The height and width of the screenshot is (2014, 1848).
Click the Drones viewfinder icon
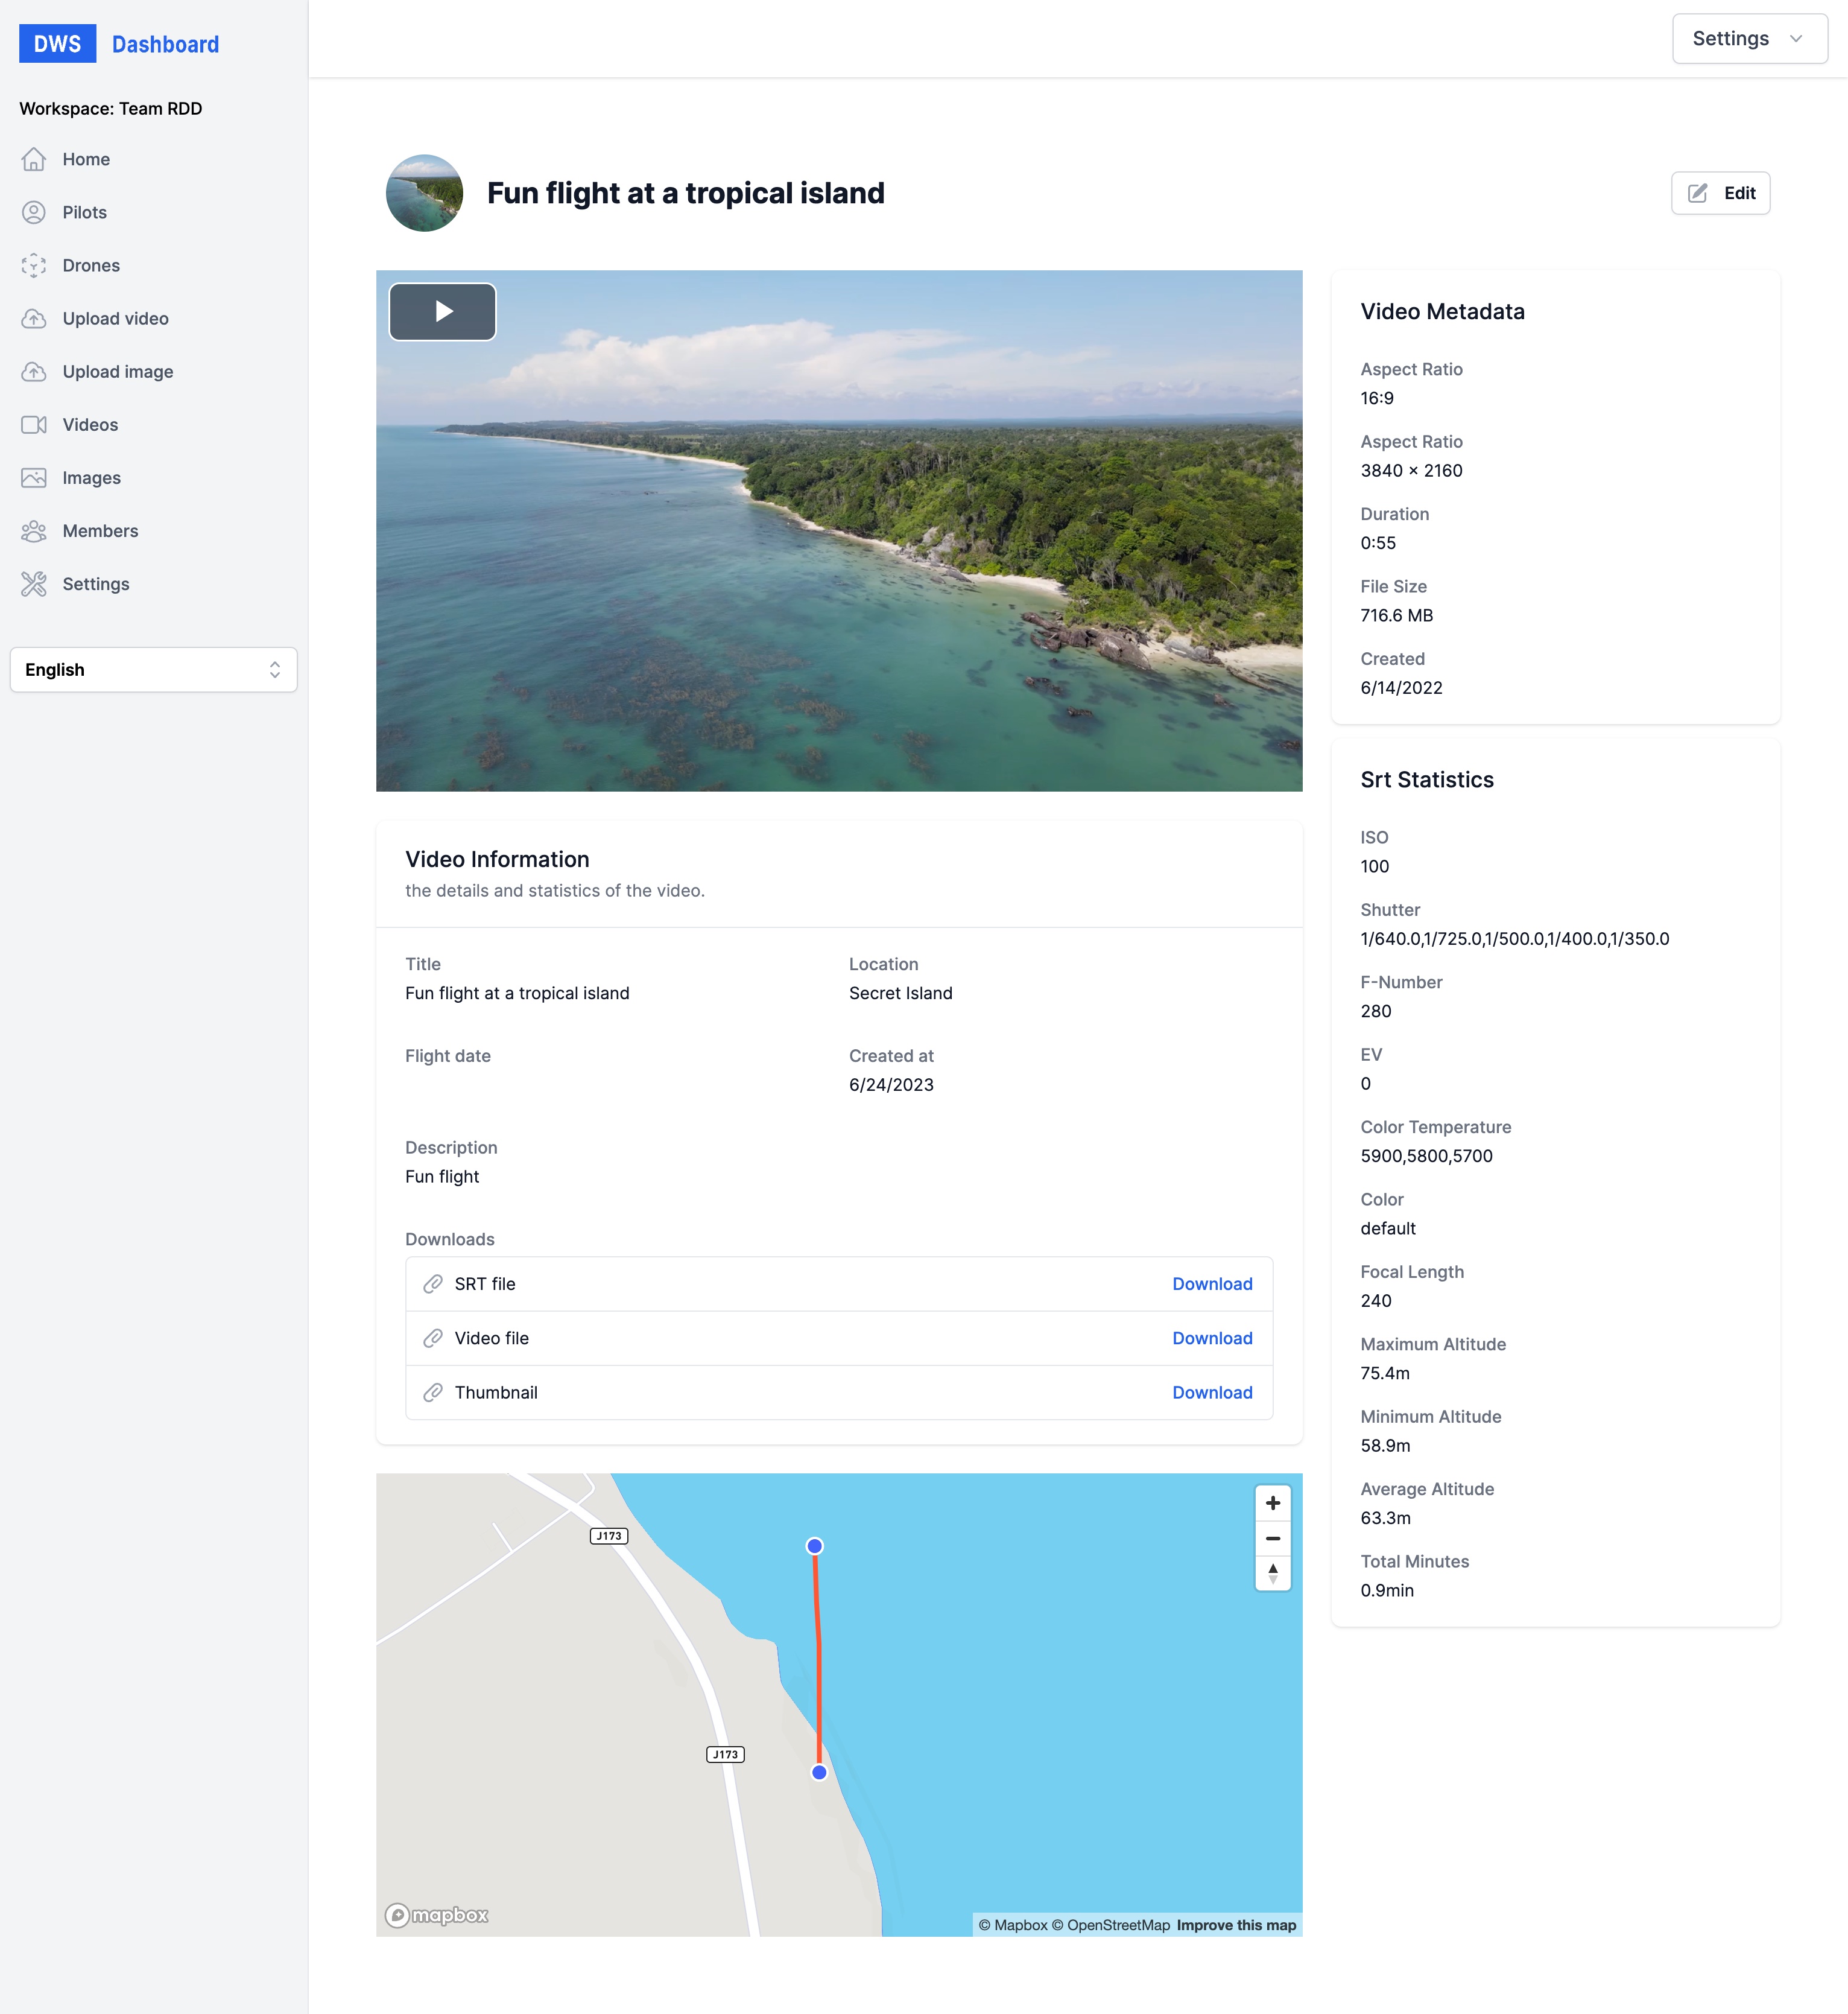coord(34,265)
